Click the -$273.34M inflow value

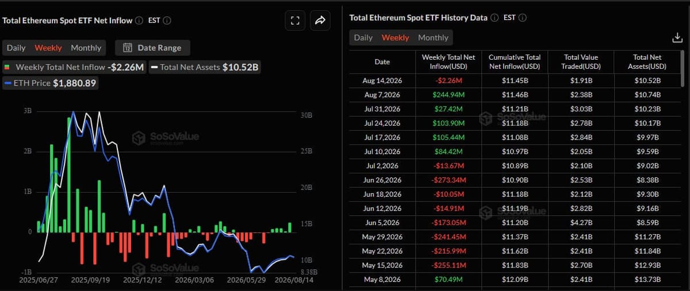click(x=448, y=180)
